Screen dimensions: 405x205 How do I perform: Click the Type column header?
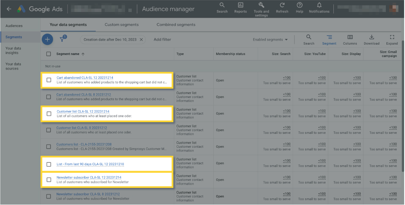click(x=180, y=54)
